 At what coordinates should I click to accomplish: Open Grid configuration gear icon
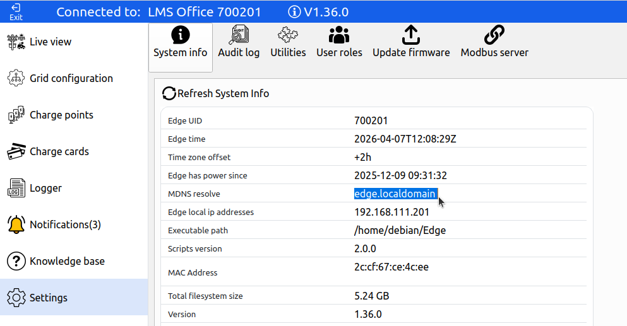16,78
